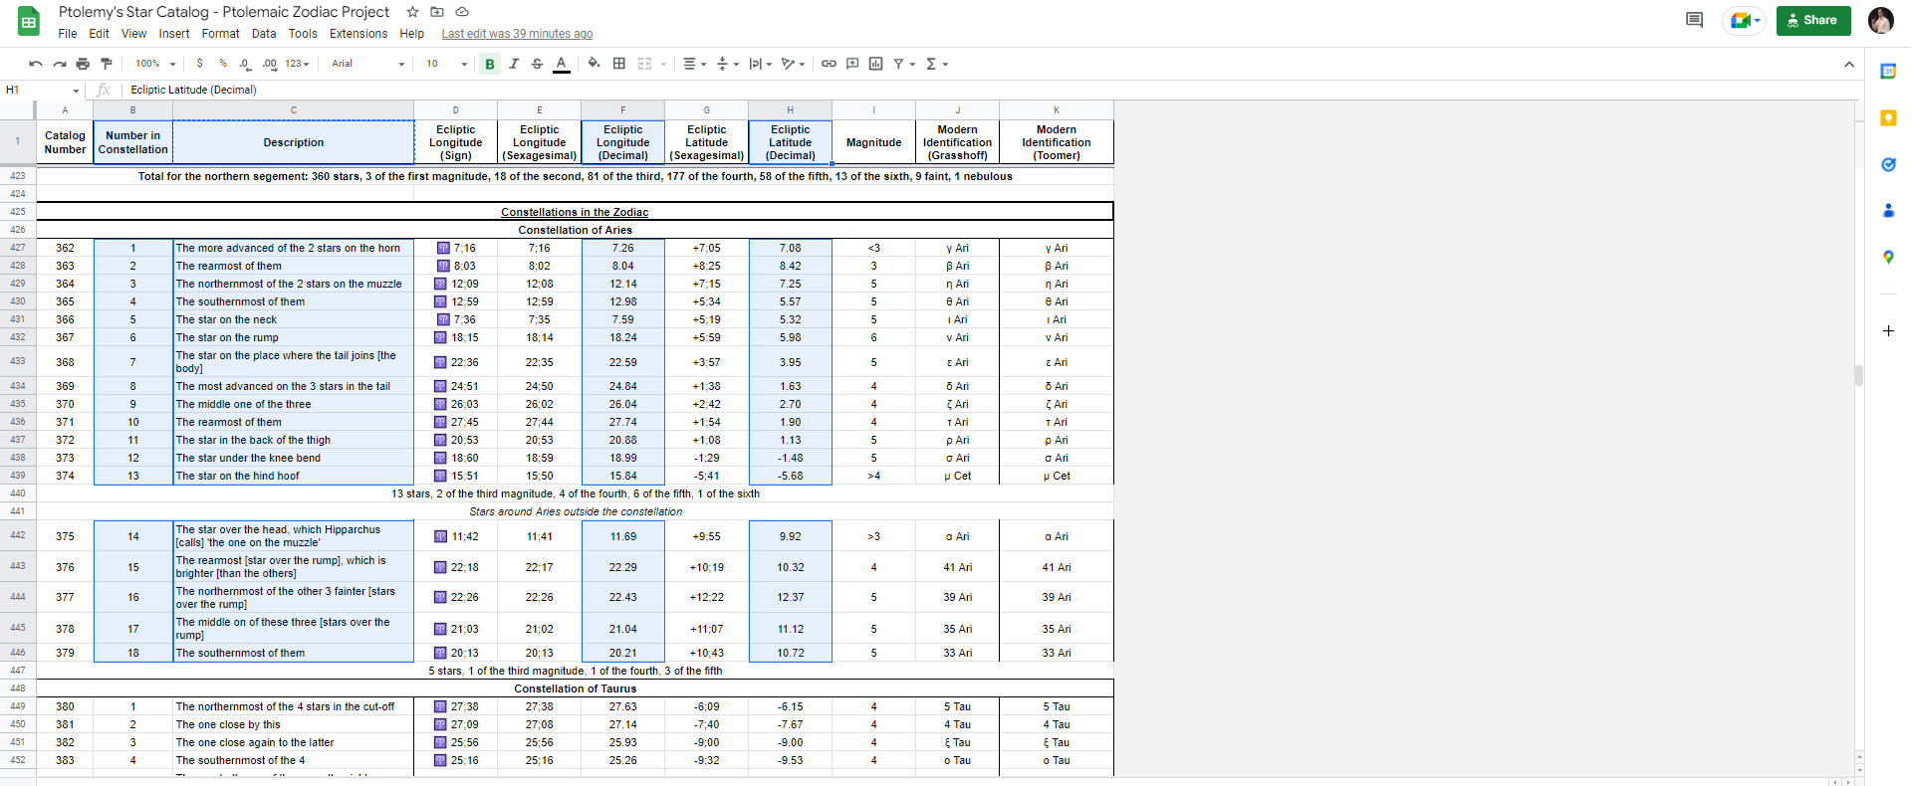Open the fill color picker
Image resolution: width=1912 pixels, height=786 pixels.
tap(595, 64)
